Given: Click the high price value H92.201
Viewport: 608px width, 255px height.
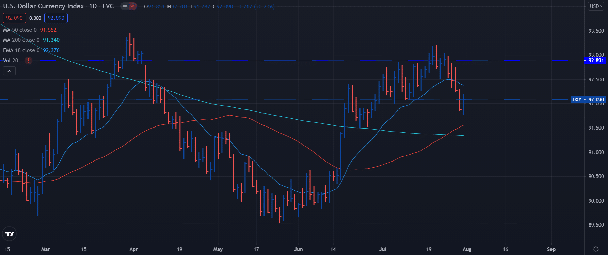Looking at the screenshot, I should point(177,7).
